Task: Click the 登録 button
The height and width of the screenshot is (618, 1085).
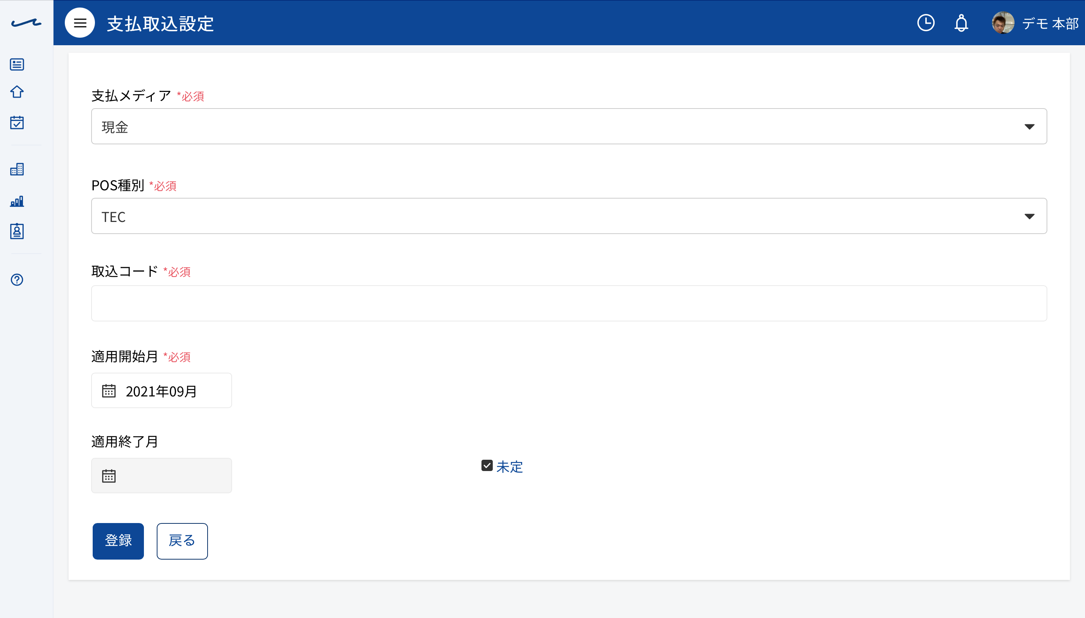Action: pyautogui.click(x=118, y=541)
